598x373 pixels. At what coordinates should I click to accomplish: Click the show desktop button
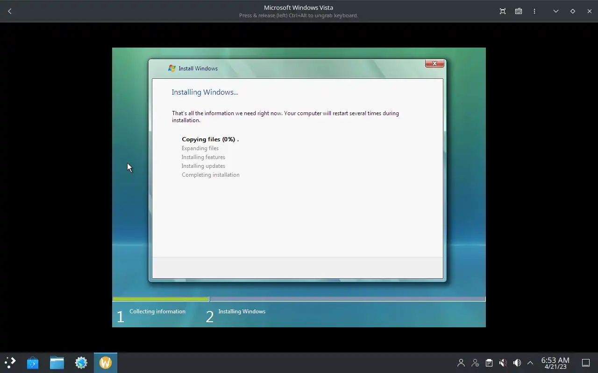(586, 363)
